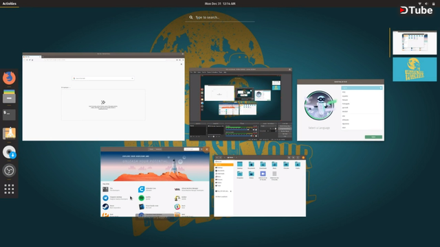
Task: Open the clock and calendar menu
Action: click(220, 3)
